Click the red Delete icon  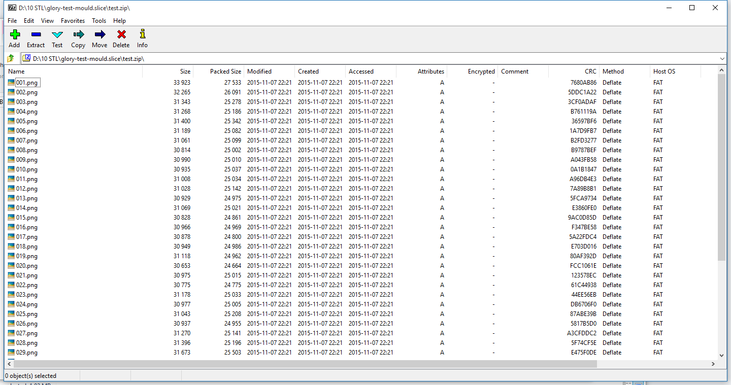[121, 34]
